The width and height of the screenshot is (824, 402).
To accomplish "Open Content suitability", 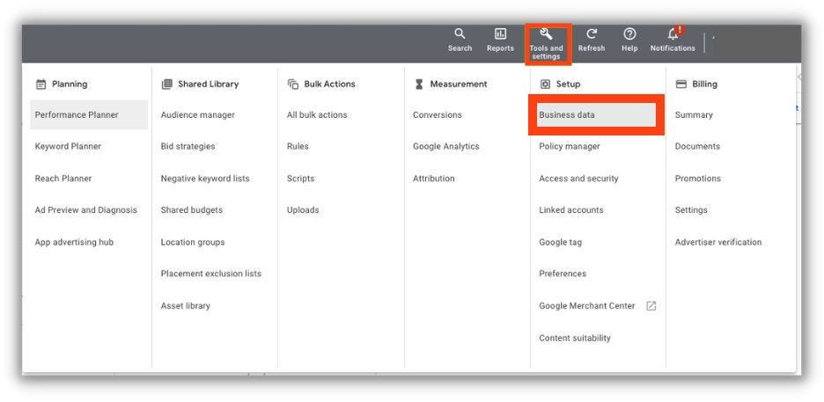I will [574, 338].
